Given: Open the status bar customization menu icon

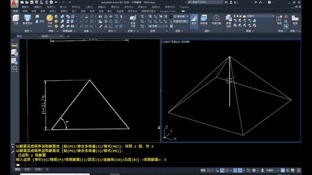Looking at the screenshot, I should pos(299,170).
